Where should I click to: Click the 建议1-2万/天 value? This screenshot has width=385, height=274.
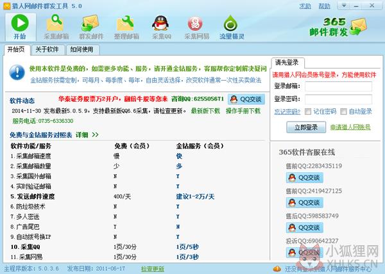tap(195, 197)
